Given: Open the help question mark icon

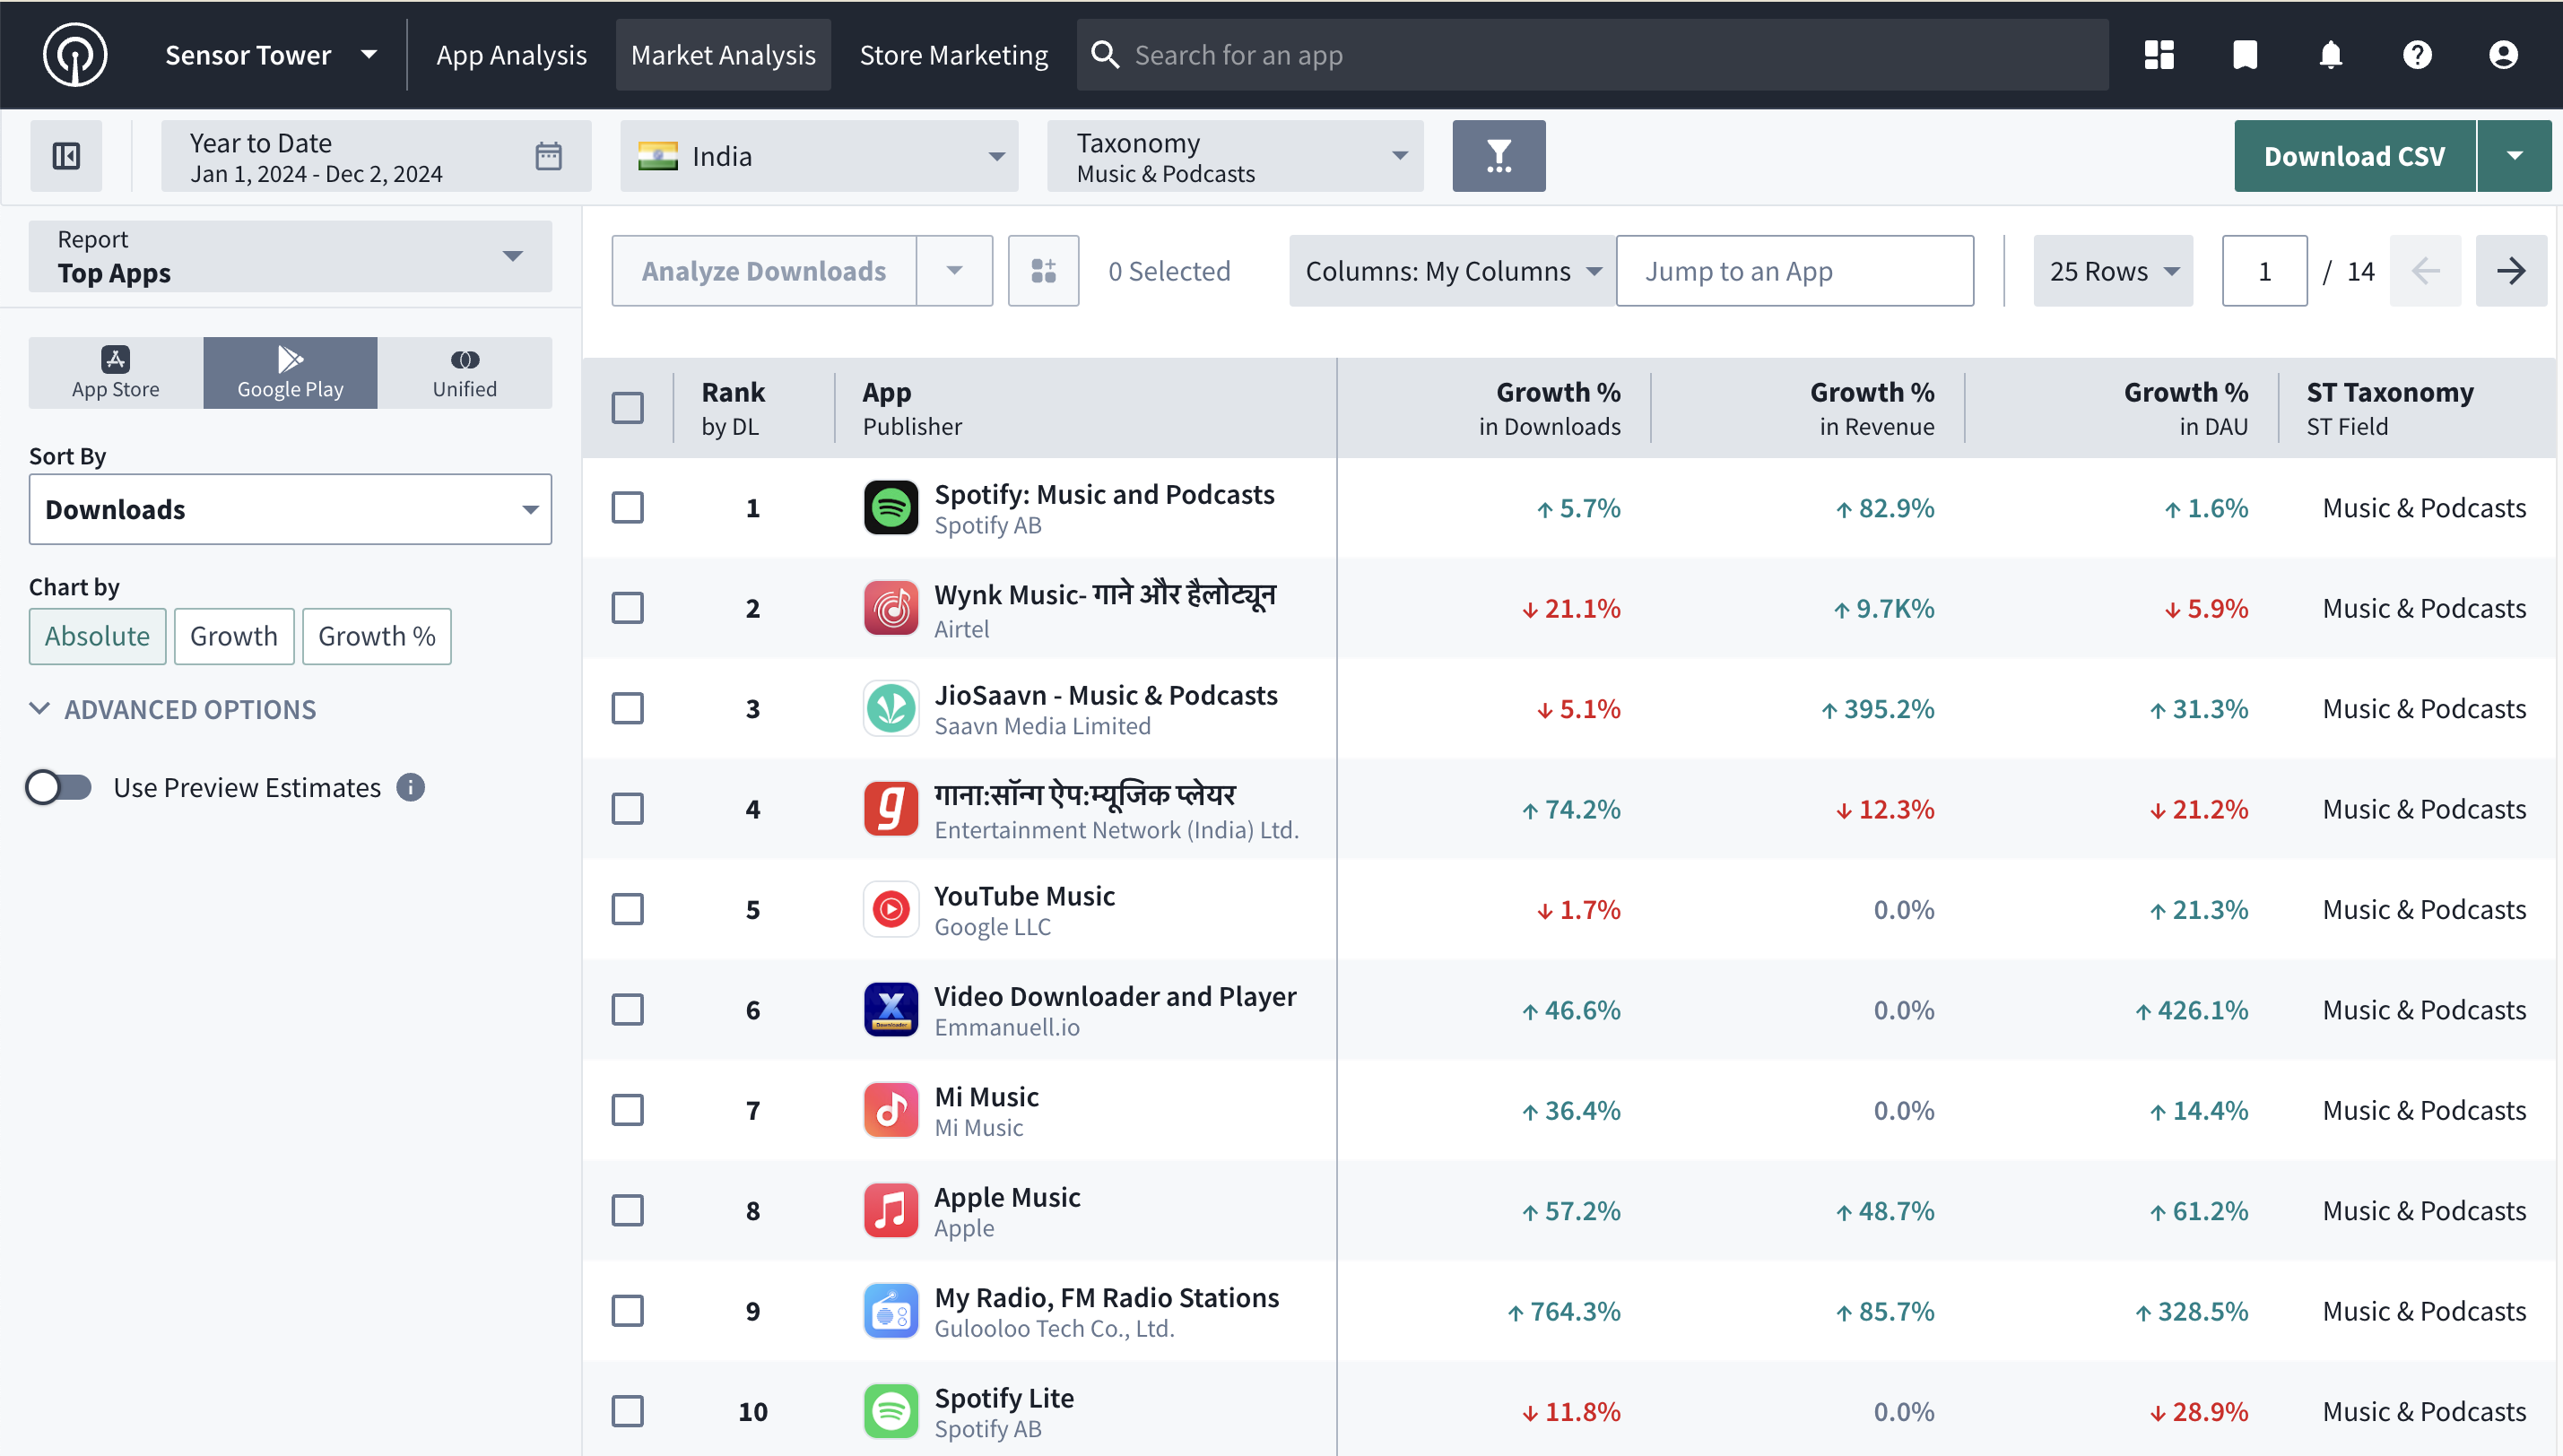Looking at the screenshot, I should pos(2417,55).
